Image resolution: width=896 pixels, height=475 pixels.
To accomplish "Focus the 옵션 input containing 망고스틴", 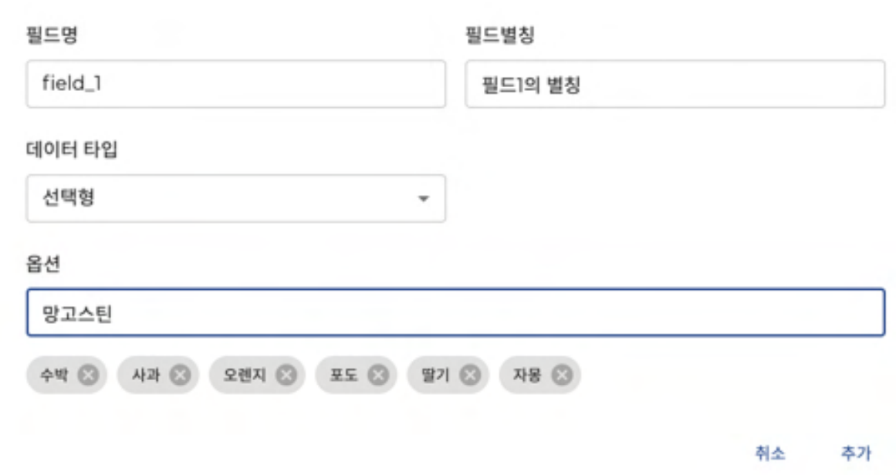I will 455,313.
